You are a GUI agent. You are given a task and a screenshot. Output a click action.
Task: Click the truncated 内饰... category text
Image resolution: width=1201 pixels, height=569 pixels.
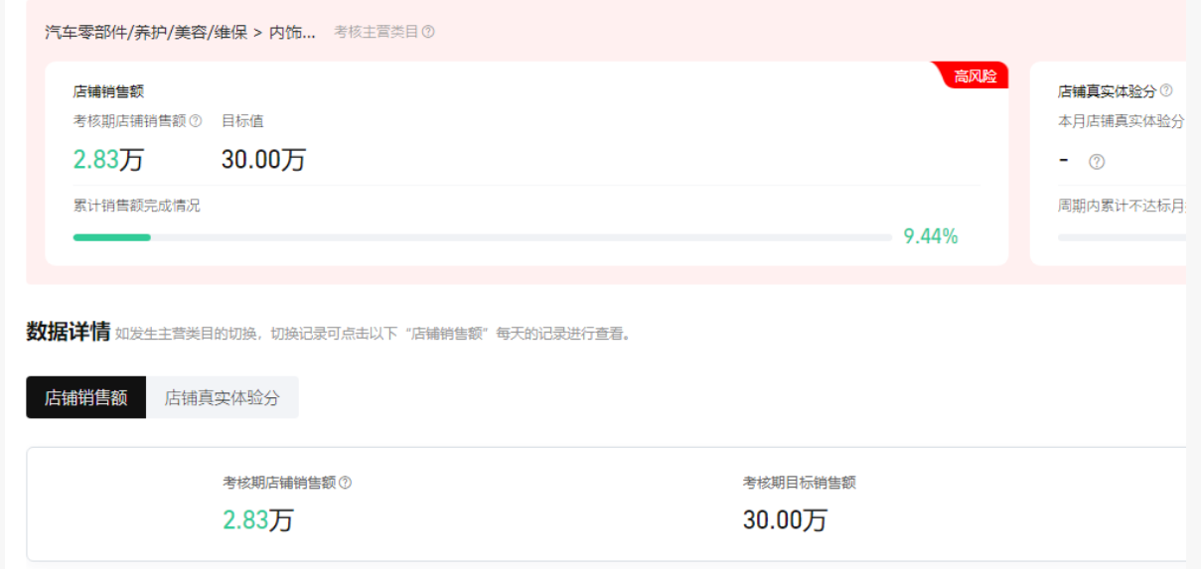click(293, 32)
